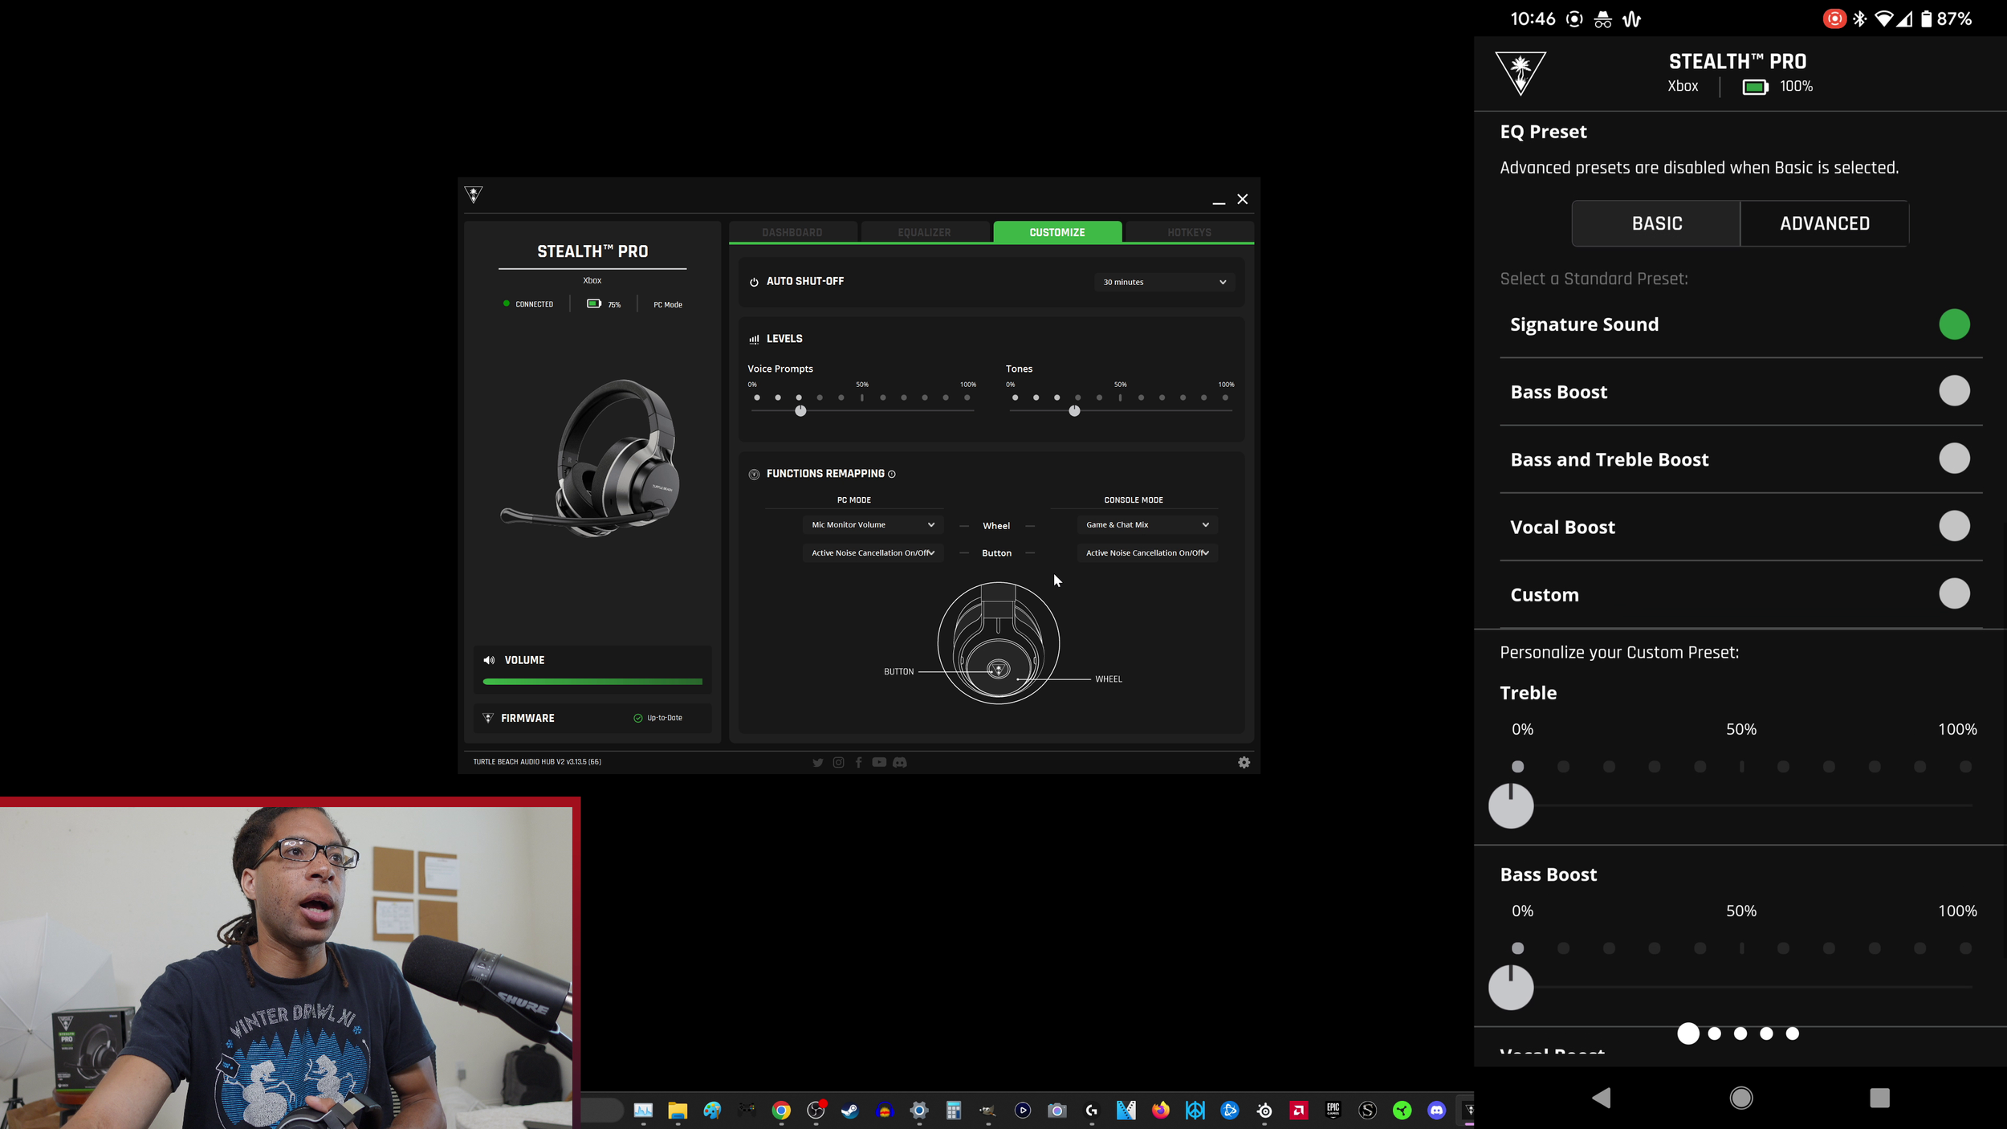2007x1129 pixels.
Task: Tap the last page indicator dot
Action: [1792, 1034]
